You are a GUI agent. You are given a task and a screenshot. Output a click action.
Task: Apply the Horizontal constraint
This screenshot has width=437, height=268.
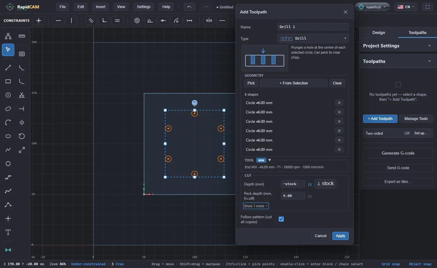point(58,21)
